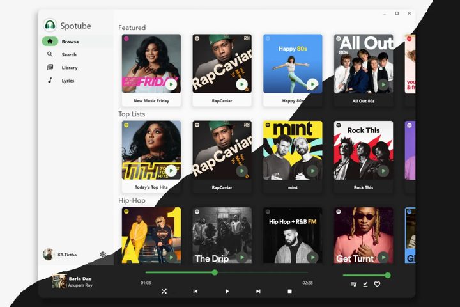Screen dimensions: 460x307
Task: Play the Happy 80s playlist
Action: [312, 84]
